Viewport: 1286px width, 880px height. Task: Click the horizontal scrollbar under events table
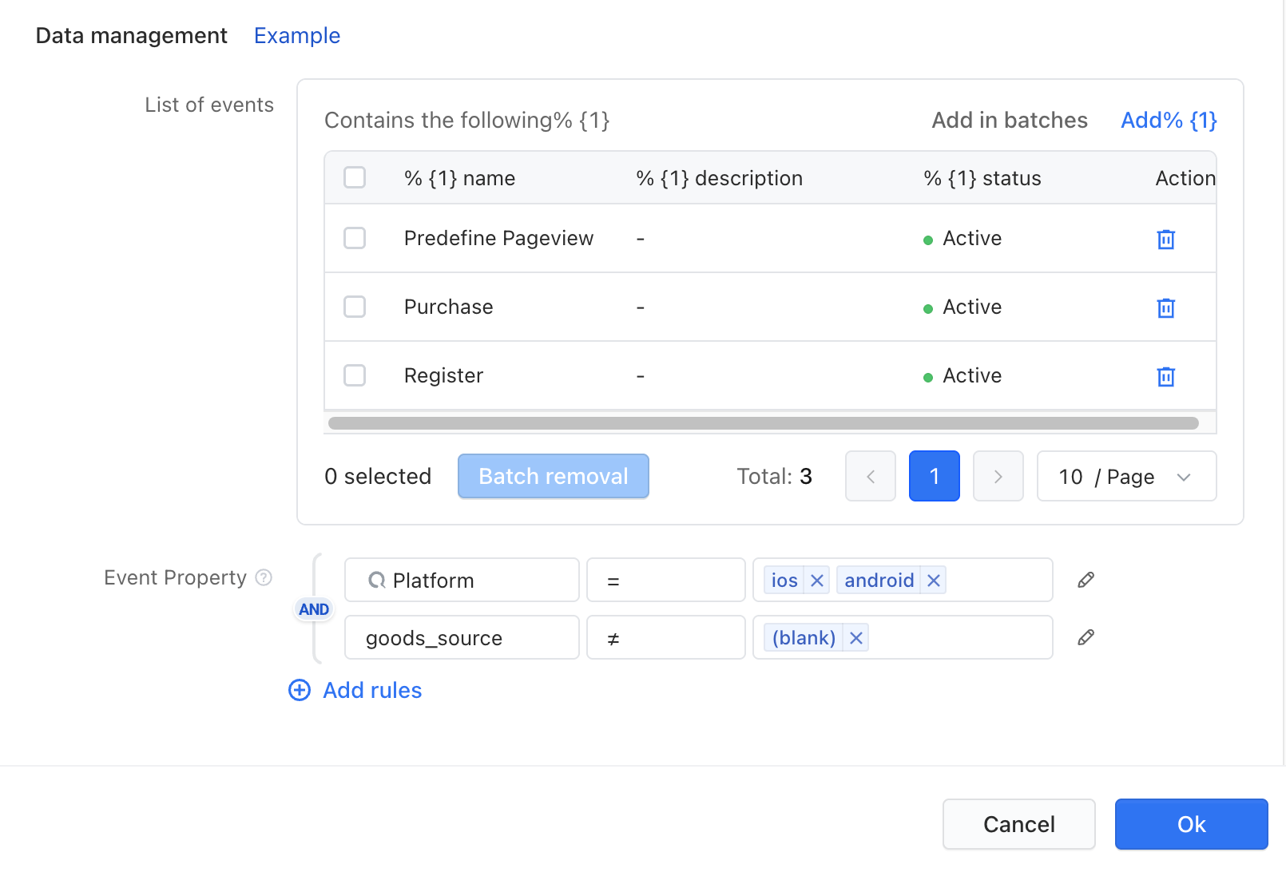point(763,423)
